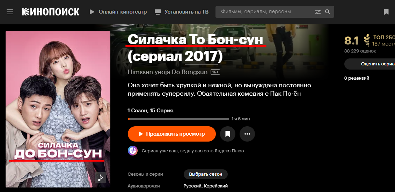Open Онлайн-кинотеатр section
Screen dimensions: 395x192
point(123,12)
